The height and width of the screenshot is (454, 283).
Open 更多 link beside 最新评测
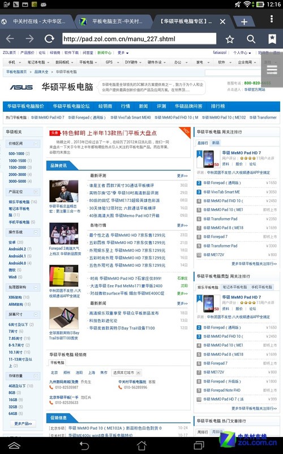coord(182,176)
